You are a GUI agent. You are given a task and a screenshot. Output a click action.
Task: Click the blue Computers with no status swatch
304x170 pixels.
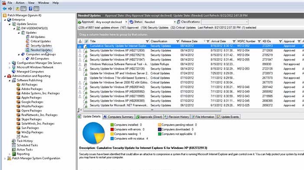click(x=112, y=138)
